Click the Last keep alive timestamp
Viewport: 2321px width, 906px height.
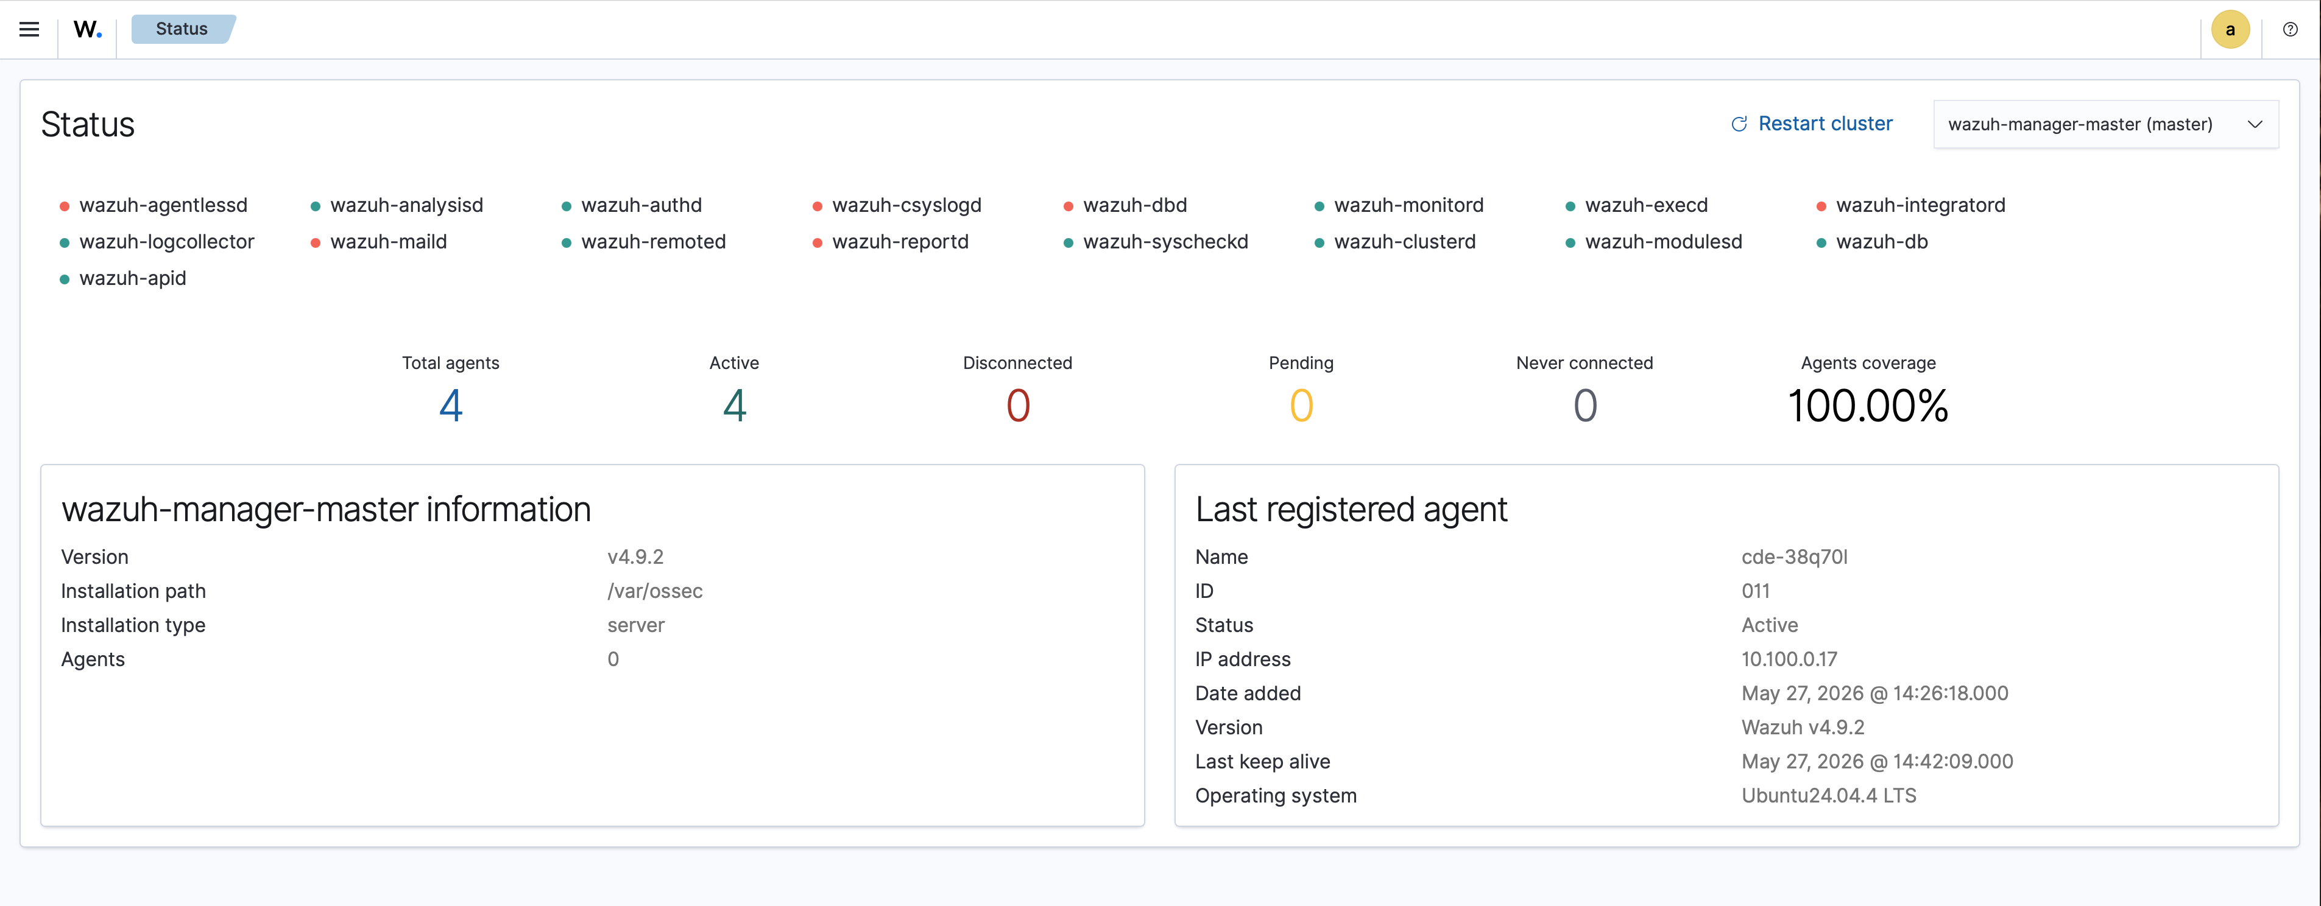pos(1877,762)
